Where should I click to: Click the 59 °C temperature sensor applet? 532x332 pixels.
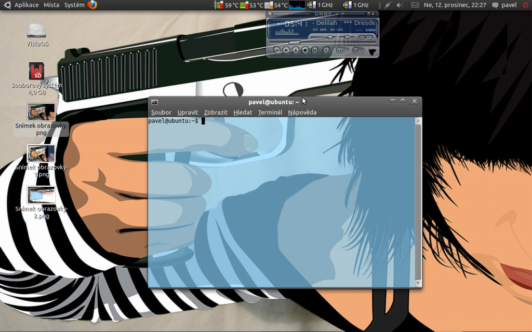[227, 5]
